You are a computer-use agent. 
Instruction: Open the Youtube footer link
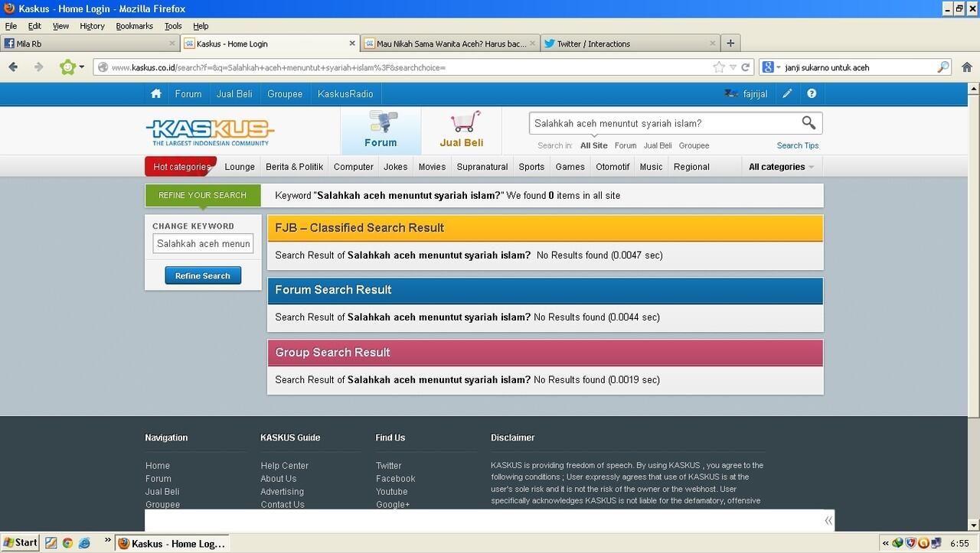(x=392, y=492)
